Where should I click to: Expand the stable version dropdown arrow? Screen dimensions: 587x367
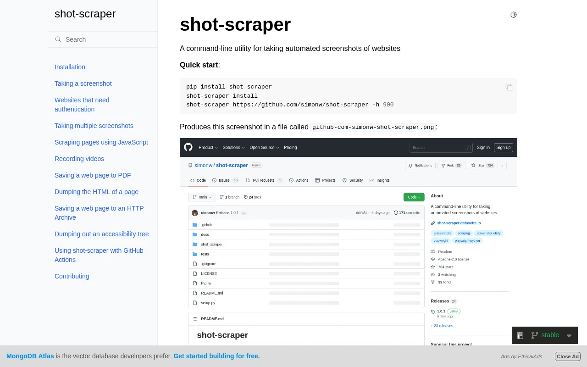coord(569,336)
